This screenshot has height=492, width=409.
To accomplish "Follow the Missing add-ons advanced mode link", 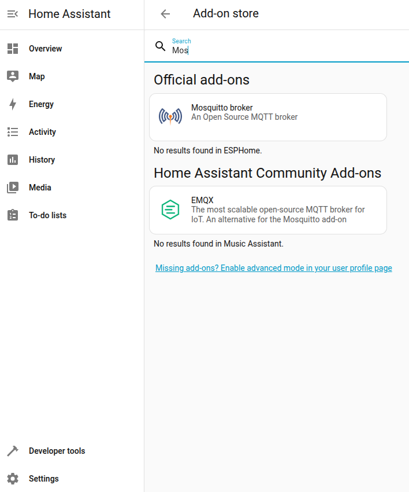I will point(274,268).
